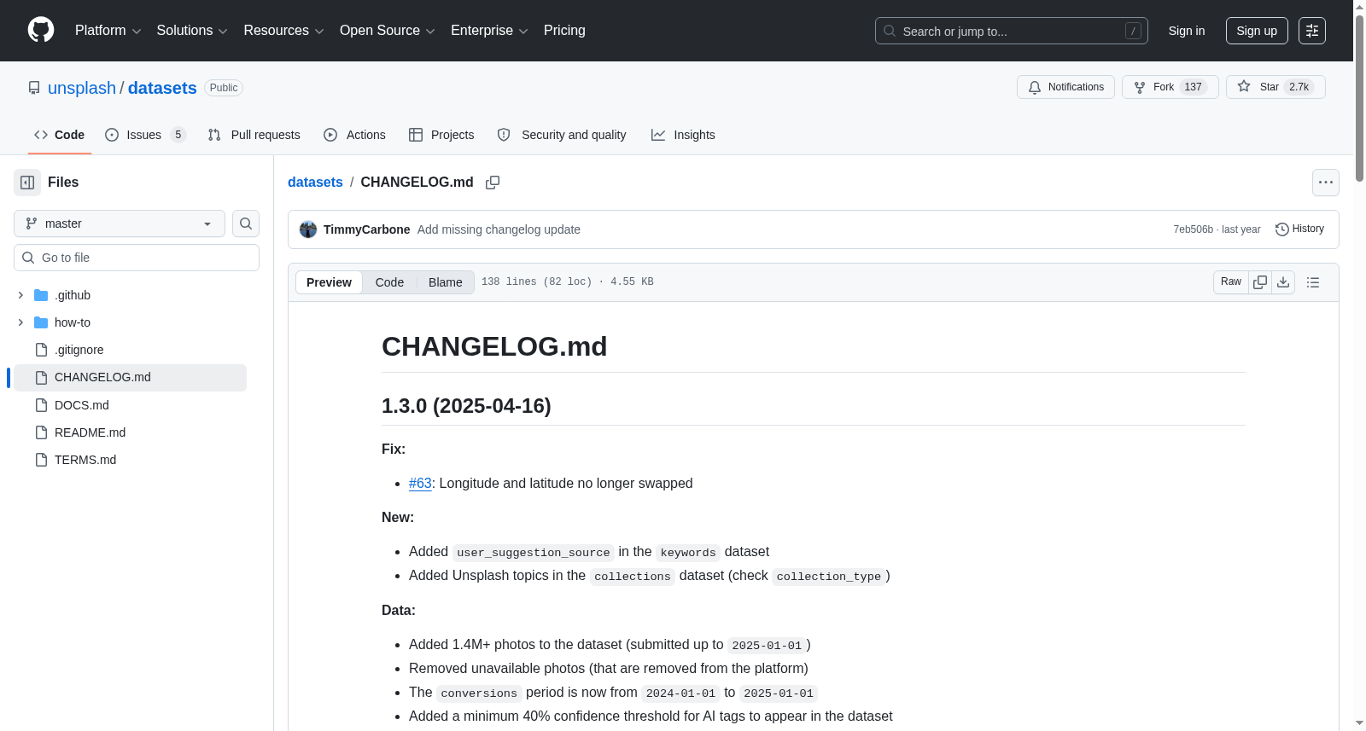
Task: Select CHANGELOG.md in file tree
Action: pos(102,377)
